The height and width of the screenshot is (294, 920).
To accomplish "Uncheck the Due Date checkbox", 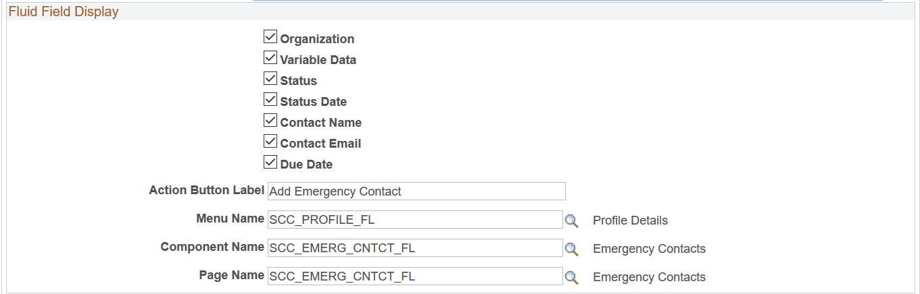I will pyautogui.click(x=270, y=163).
